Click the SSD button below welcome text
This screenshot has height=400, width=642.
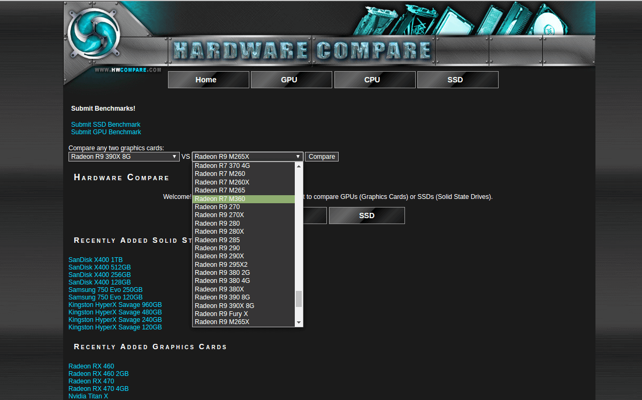pyautogui.click(x=367, y=216)
